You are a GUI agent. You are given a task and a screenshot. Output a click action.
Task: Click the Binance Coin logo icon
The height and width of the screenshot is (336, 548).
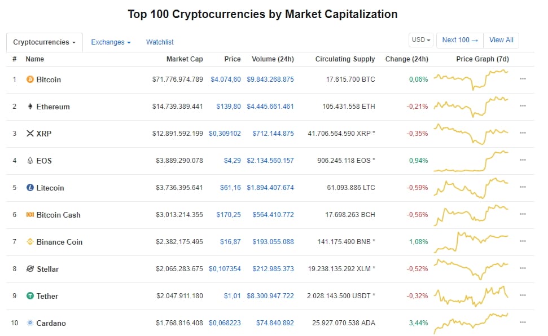click(30, 242)
